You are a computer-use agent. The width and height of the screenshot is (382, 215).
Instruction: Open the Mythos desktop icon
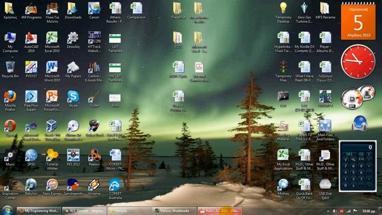click(x=283, y=187)
